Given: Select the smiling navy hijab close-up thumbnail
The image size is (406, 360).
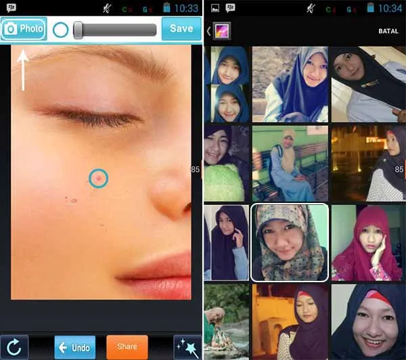Looking at the screenshot, I should click(369, 321).
